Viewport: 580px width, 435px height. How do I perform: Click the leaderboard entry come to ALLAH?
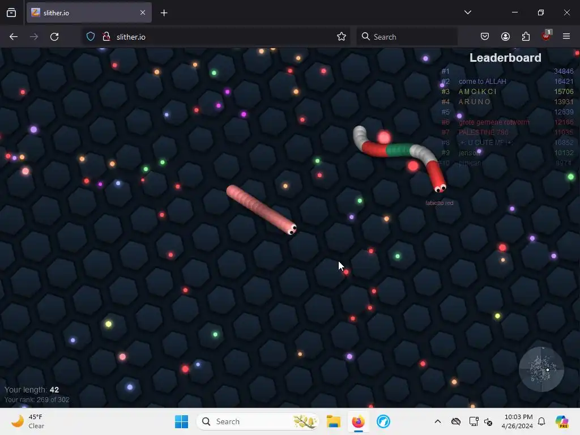click(x=483, y=82)
